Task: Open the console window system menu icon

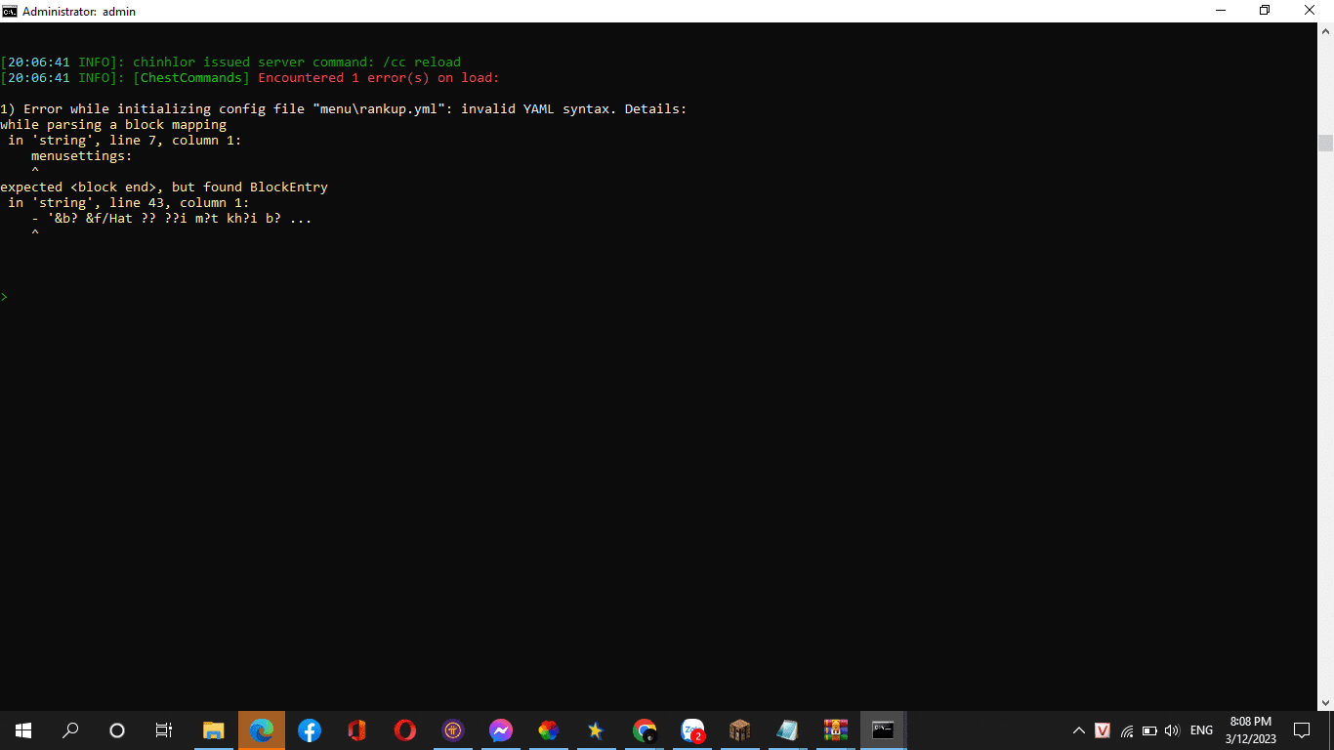Action: click(x=10, y=11)
